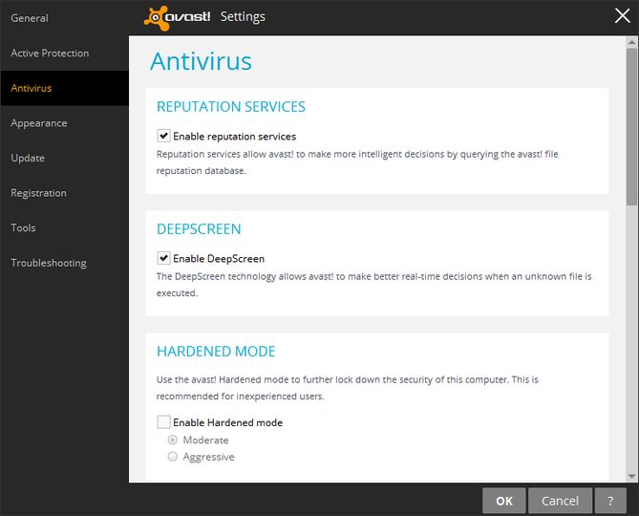Click the Settings title text in header
The height and width of the screenshot is (516, 639).
coord(243,17)
